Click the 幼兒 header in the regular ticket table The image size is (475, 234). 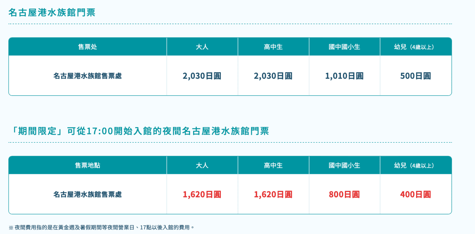point(416,47)
